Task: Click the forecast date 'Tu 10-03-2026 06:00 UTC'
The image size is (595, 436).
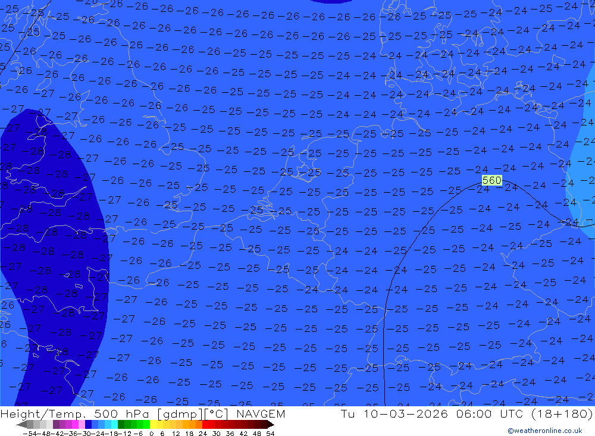Action: pos(432,413)
